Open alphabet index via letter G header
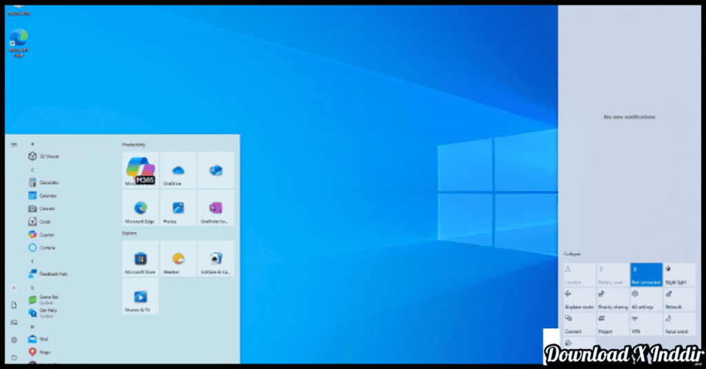 point(32,288)
